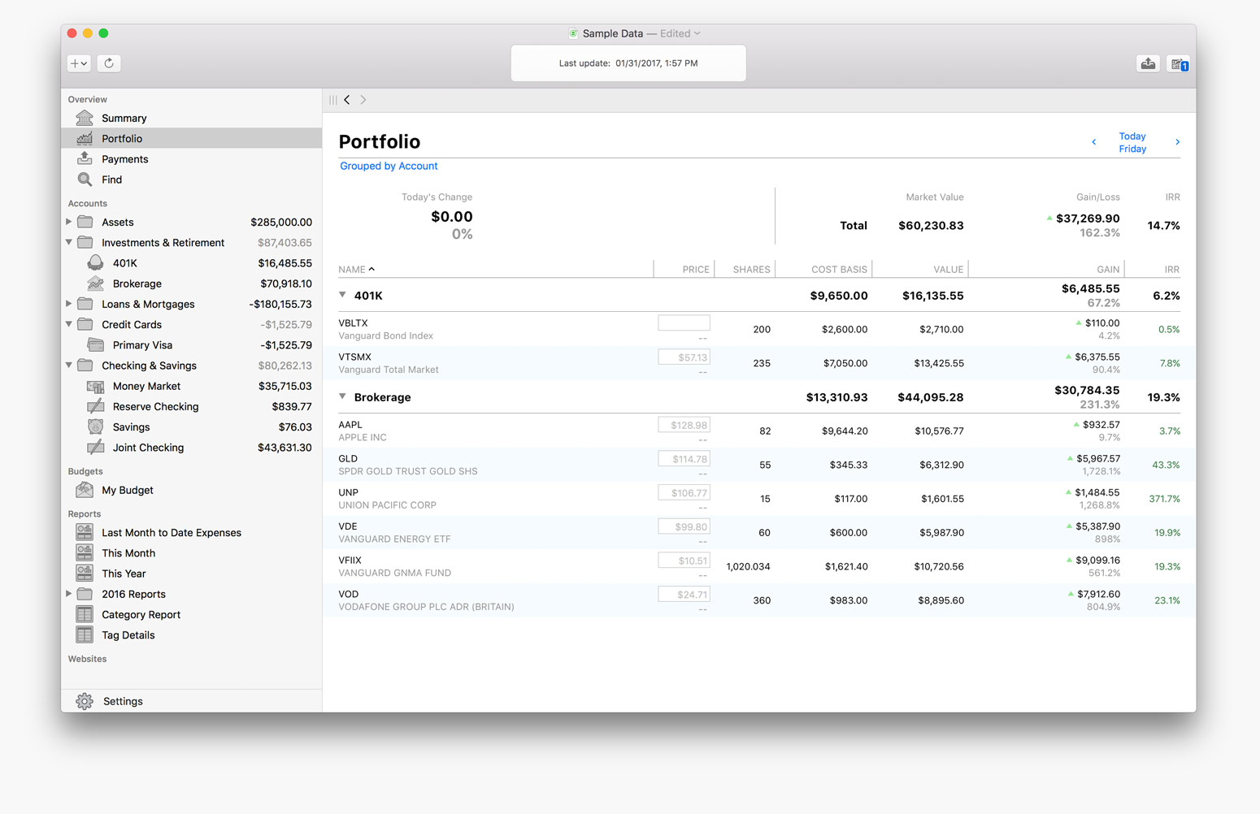Image resolution: width=1260 pixels, height=814 pixels.
Task: Click the 401K nest egg icon
Action: pyautogui.click(x=95, y=262)
